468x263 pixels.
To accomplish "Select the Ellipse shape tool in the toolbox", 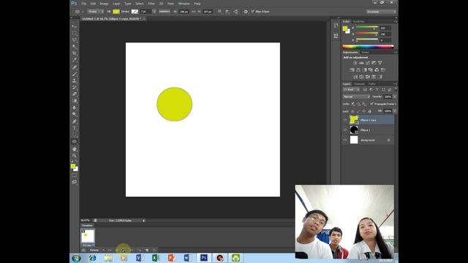I will pos(75,142).
